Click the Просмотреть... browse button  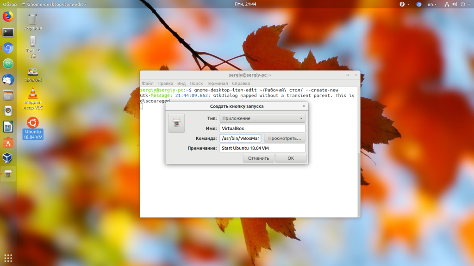[x=284, y=138]
